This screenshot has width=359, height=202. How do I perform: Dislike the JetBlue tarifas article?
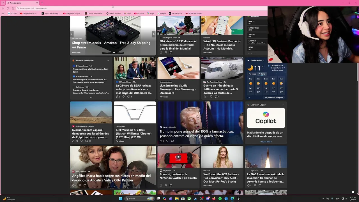pyautogui.click(x=211, y=97)
